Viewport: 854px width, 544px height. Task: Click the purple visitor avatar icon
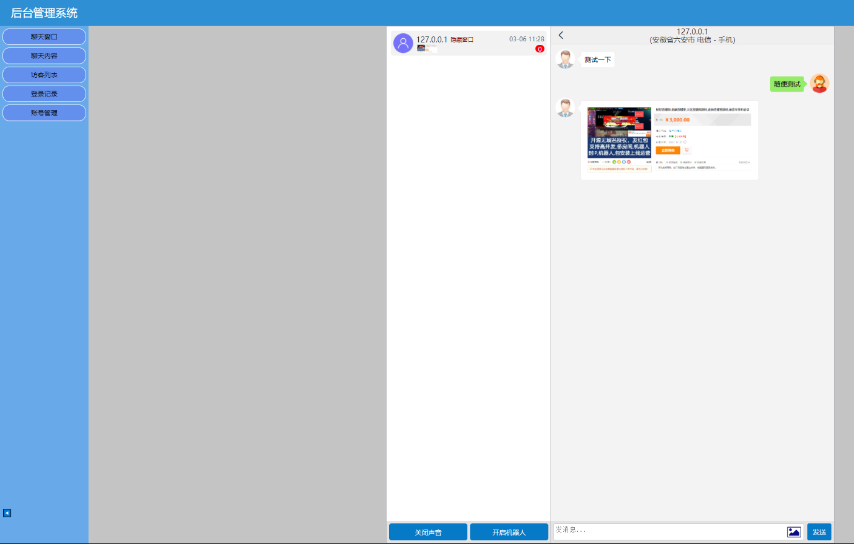point(403,43)
